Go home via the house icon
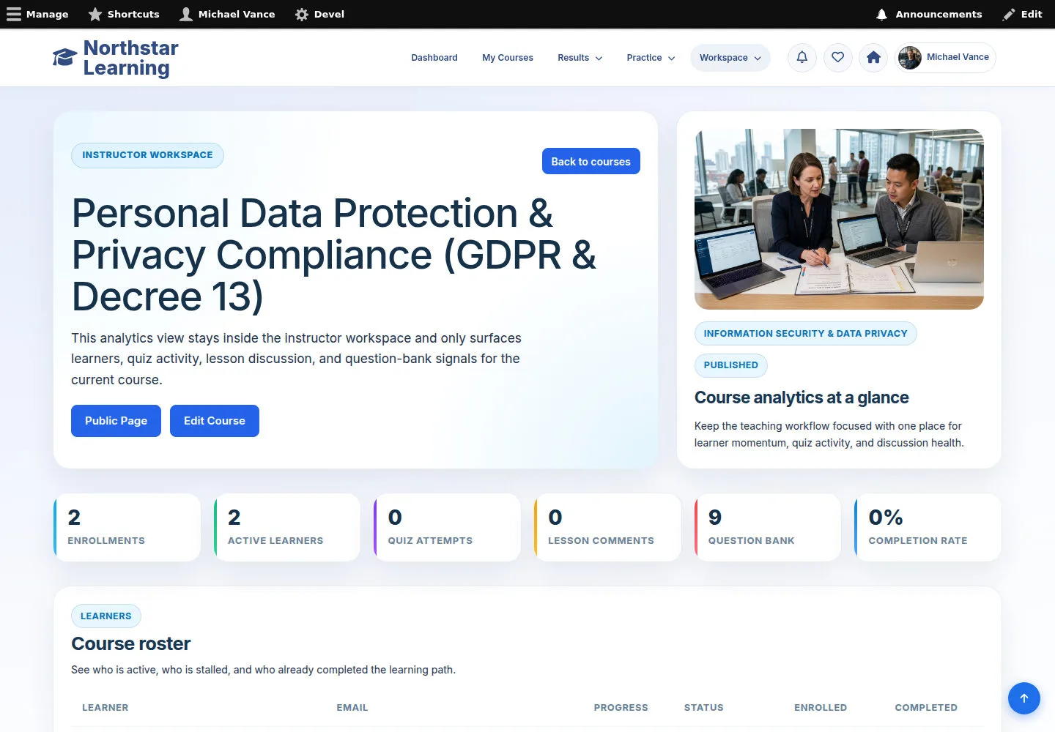The image size is (1055, 732). click(873, 57)
